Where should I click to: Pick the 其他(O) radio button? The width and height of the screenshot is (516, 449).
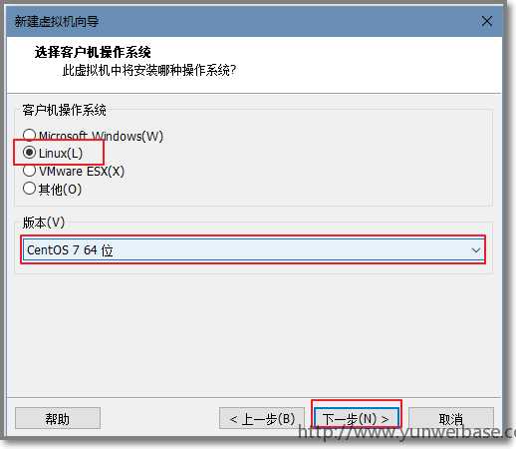(x=29, y=189)
